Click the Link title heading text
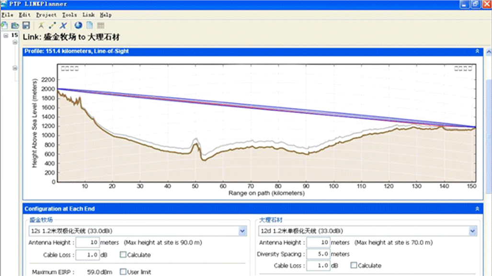 71,37
